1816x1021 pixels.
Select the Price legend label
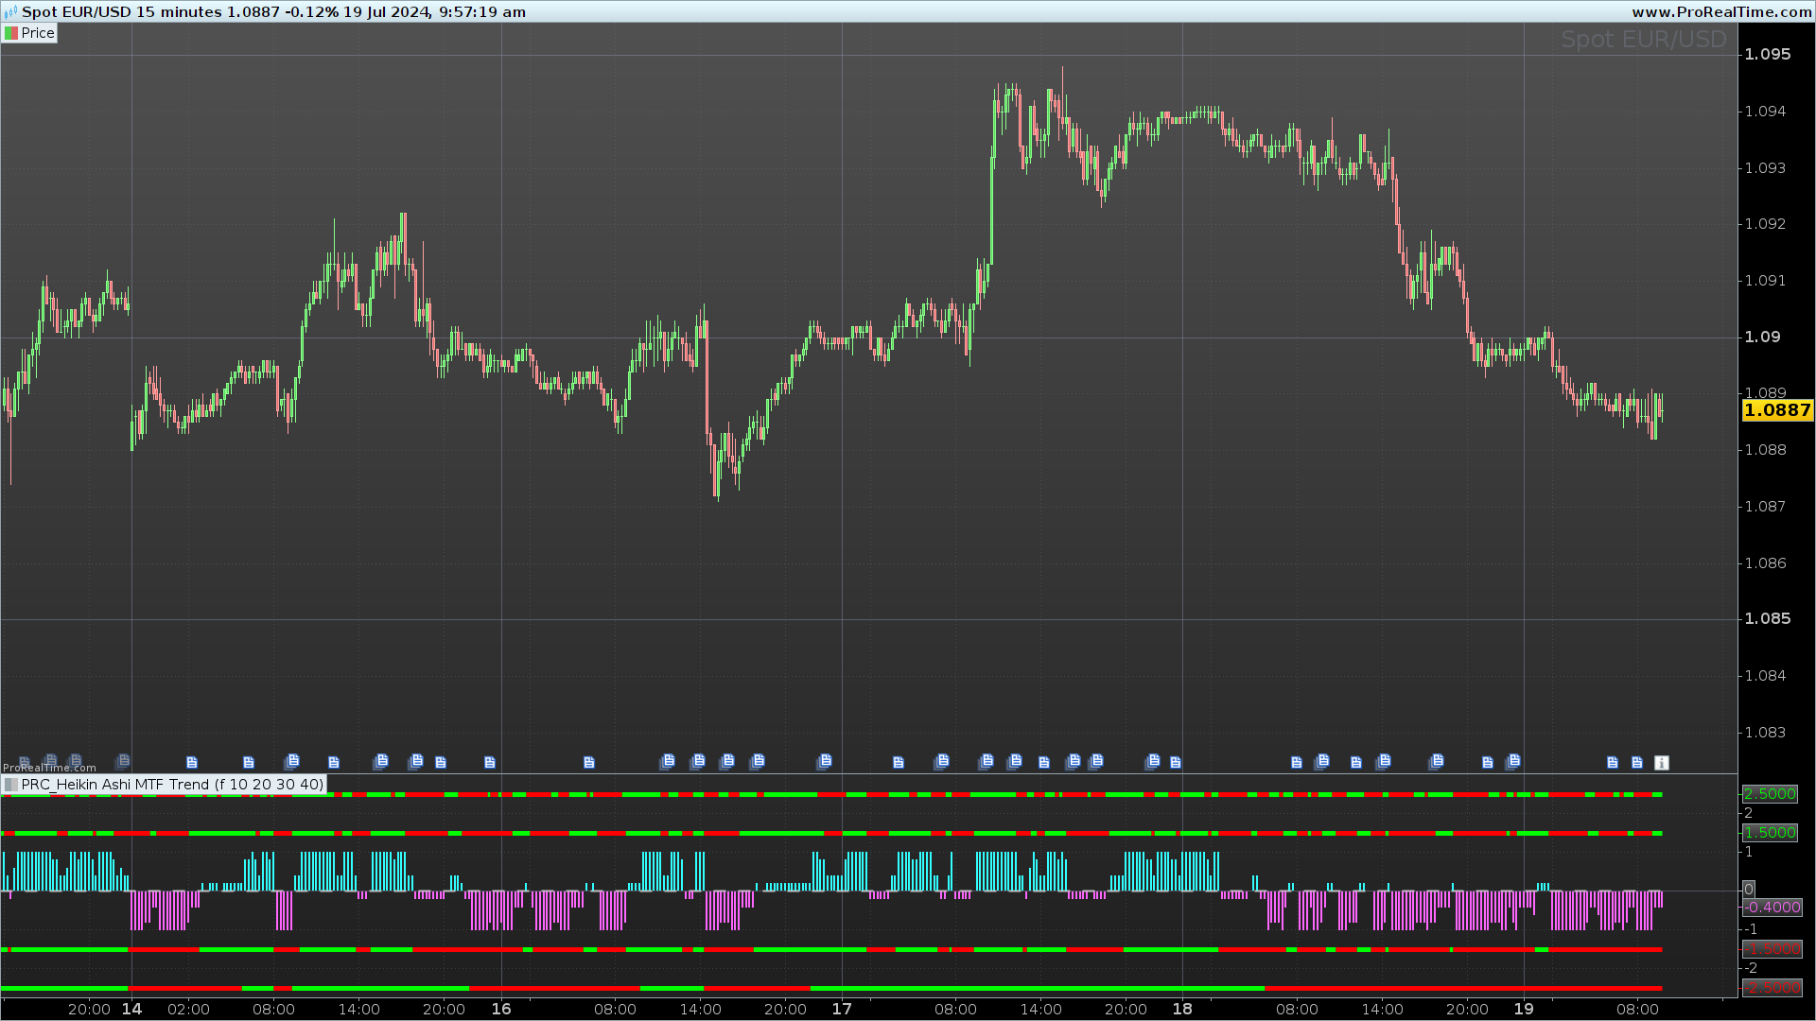(38, 33)
